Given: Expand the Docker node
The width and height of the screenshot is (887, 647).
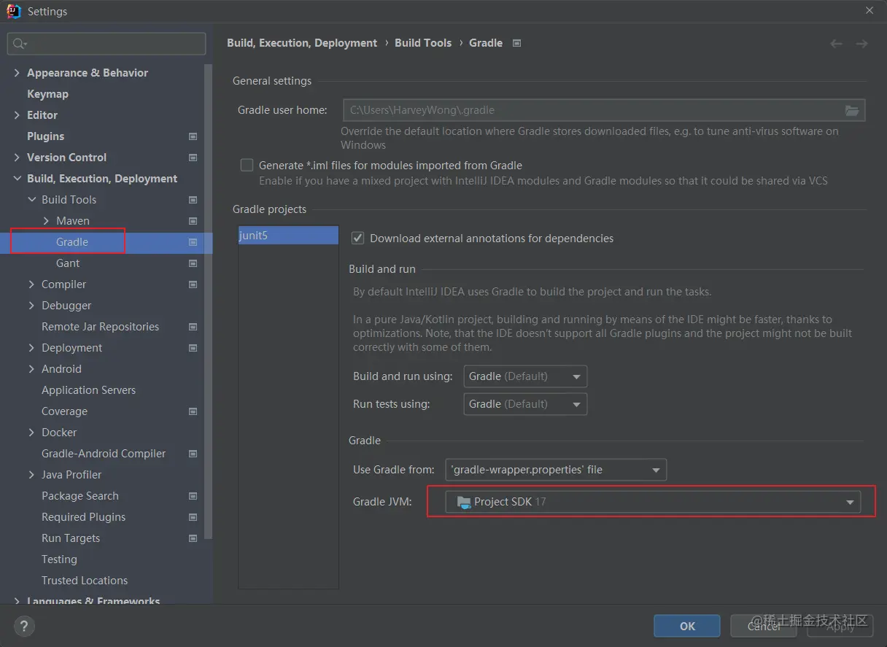Looking at the screenshot, I should pos(31,433).
